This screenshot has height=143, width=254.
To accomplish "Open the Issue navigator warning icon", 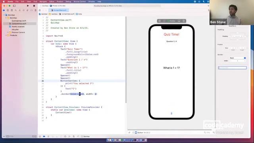I will click(19, 10).
